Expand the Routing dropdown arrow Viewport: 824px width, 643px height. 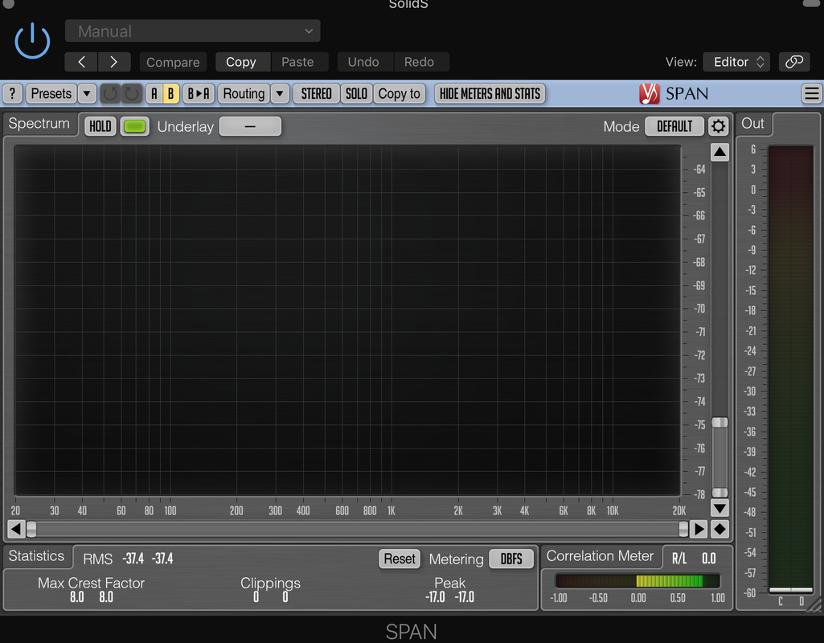coord(280,94)
